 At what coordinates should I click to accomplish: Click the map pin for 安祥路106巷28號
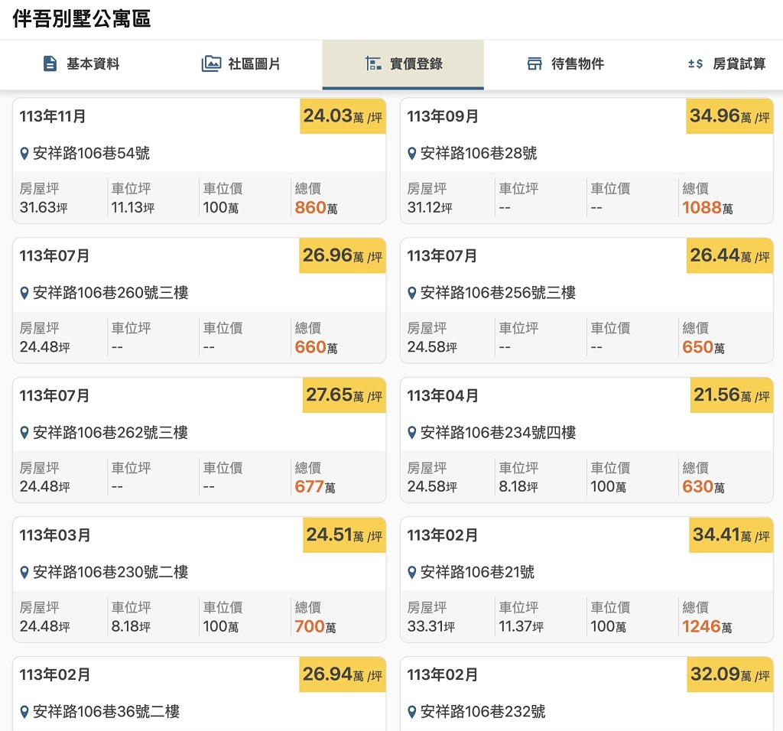point(412,154)
